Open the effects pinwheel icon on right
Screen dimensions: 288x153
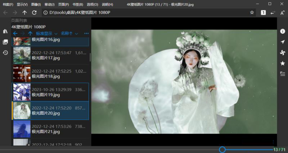tap(283, 53)
